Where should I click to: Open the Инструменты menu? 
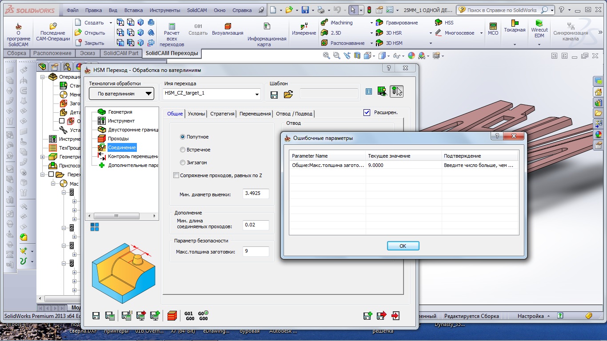pos(165,10)
